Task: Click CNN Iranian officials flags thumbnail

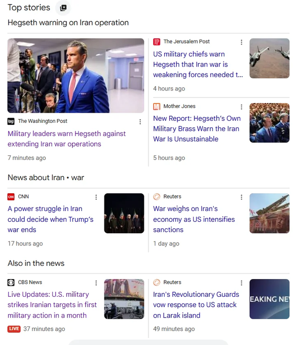Action: (x=124, y=213)
